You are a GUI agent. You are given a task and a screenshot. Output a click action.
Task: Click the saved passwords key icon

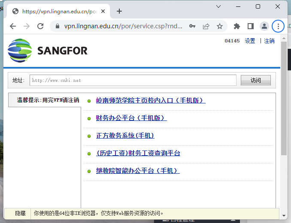pos(193,26)
